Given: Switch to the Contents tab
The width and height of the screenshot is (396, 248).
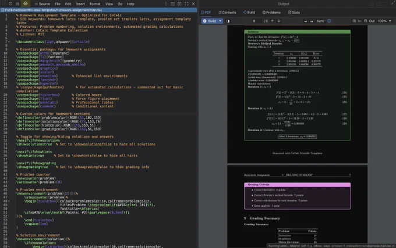Looking at the screenshot, I should pyautogui.click(x=227, y=12).
